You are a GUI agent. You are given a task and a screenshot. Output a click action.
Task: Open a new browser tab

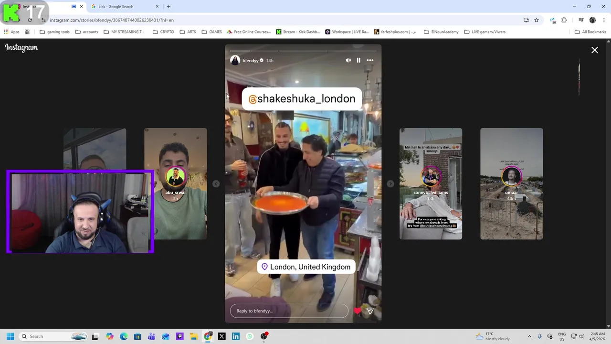(169, 7)
